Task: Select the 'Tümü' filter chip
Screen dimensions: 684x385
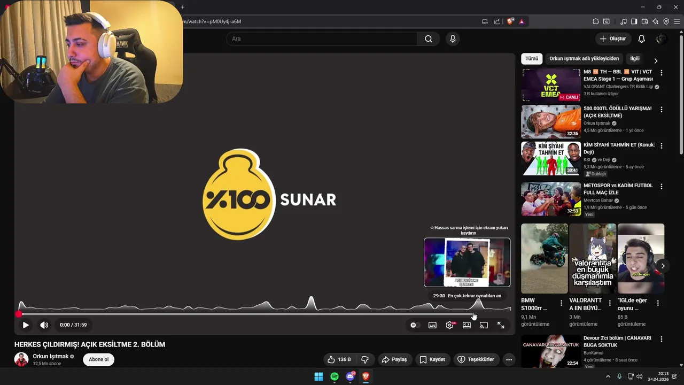Action: coord(532,59)
